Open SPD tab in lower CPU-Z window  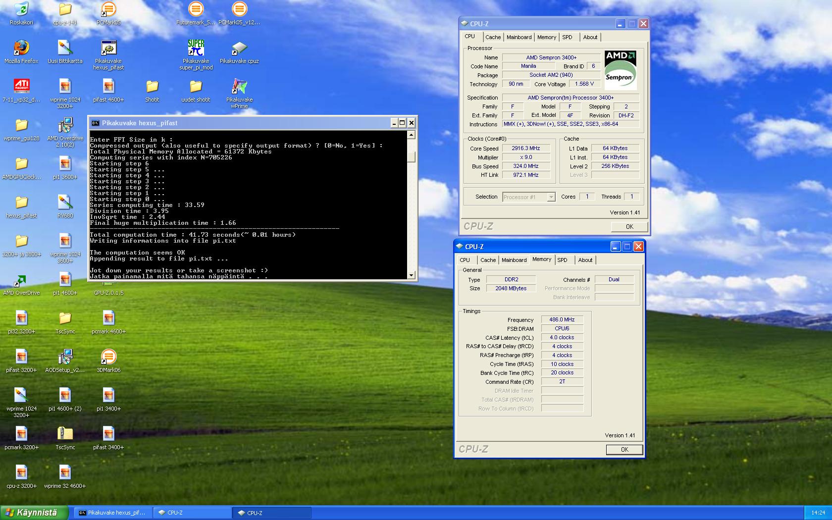[563, 260]
